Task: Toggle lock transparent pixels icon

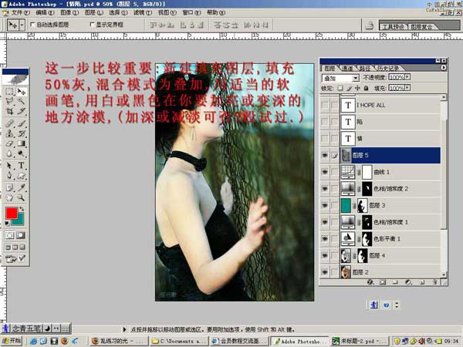Action: [340, 88]
